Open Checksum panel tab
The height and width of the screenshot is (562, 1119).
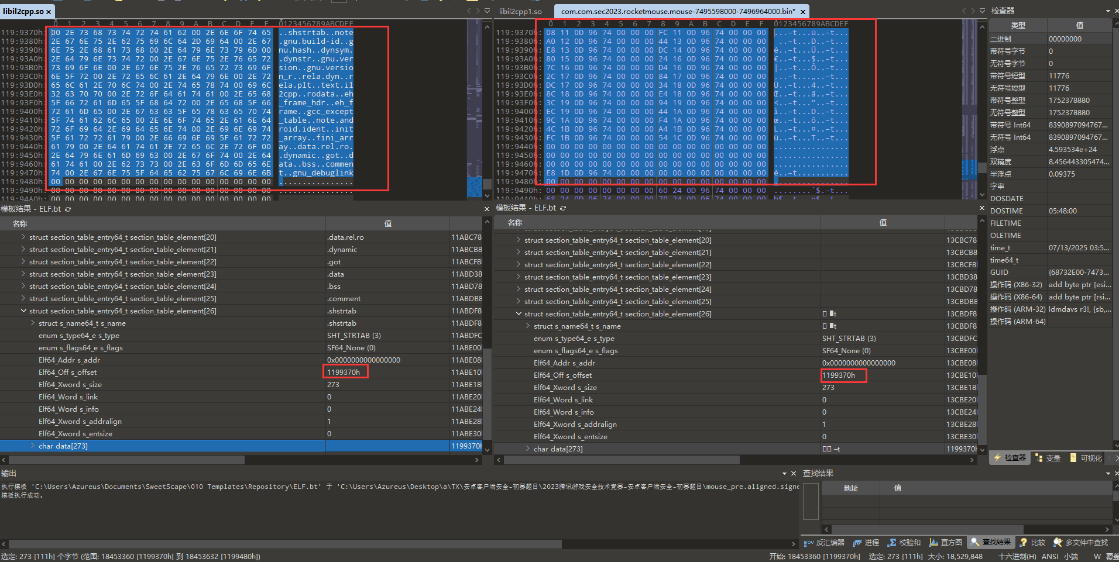(x=904, y=543)
